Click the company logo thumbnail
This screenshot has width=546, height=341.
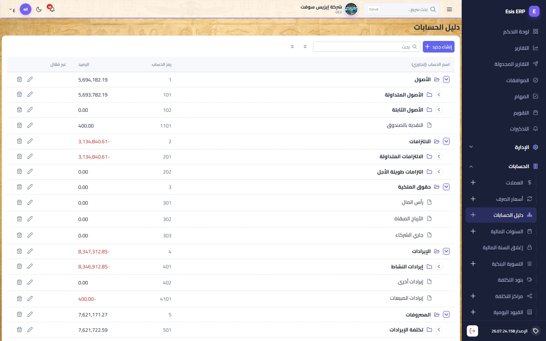(351, 9)
